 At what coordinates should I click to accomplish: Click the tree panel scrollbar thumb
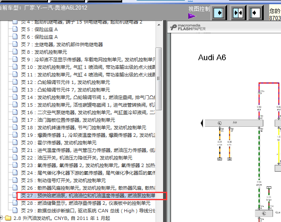(x=159, y=79)
